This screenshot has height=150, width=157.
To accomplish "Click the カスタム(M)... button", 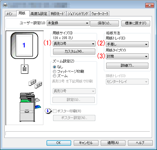I will pos(74,52).
